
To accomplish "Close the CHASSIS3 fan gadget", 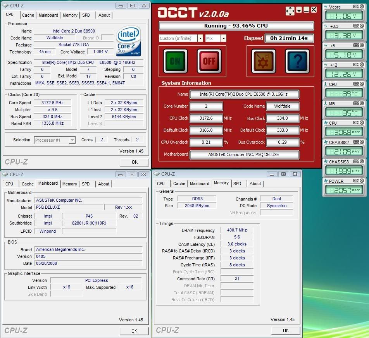I will 362,161.
